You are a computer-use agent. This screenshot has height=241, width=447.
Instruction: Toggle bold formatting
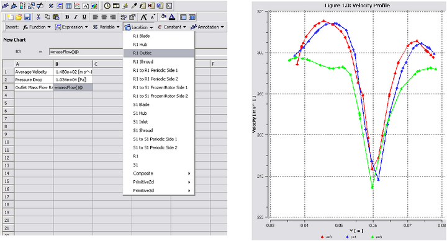click(67, 17)
